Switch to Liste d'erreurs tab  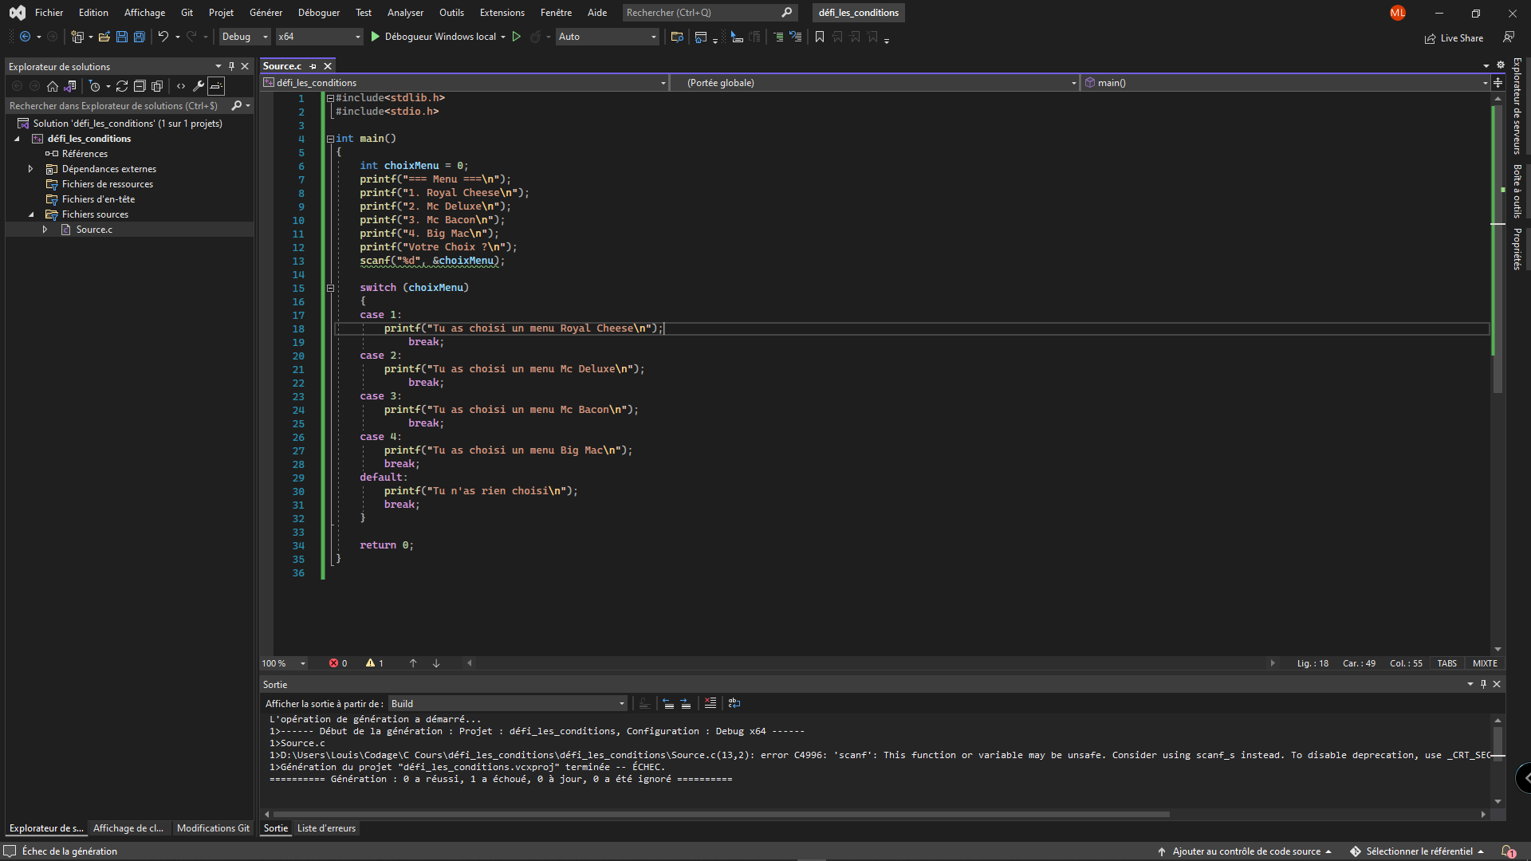(327, 828)
